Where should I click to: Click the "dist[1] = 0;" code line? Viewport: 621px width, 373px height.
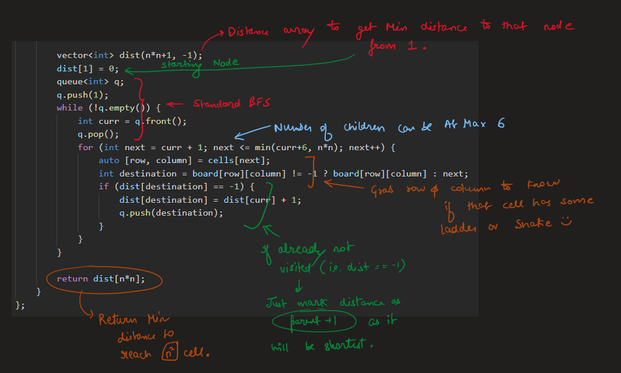pos(87,68)
